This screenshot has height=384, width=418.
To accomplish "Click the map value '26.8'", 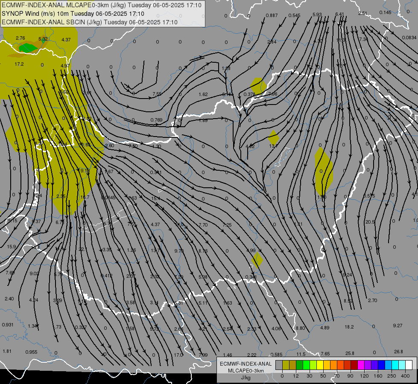I will [x=398, y=352].
